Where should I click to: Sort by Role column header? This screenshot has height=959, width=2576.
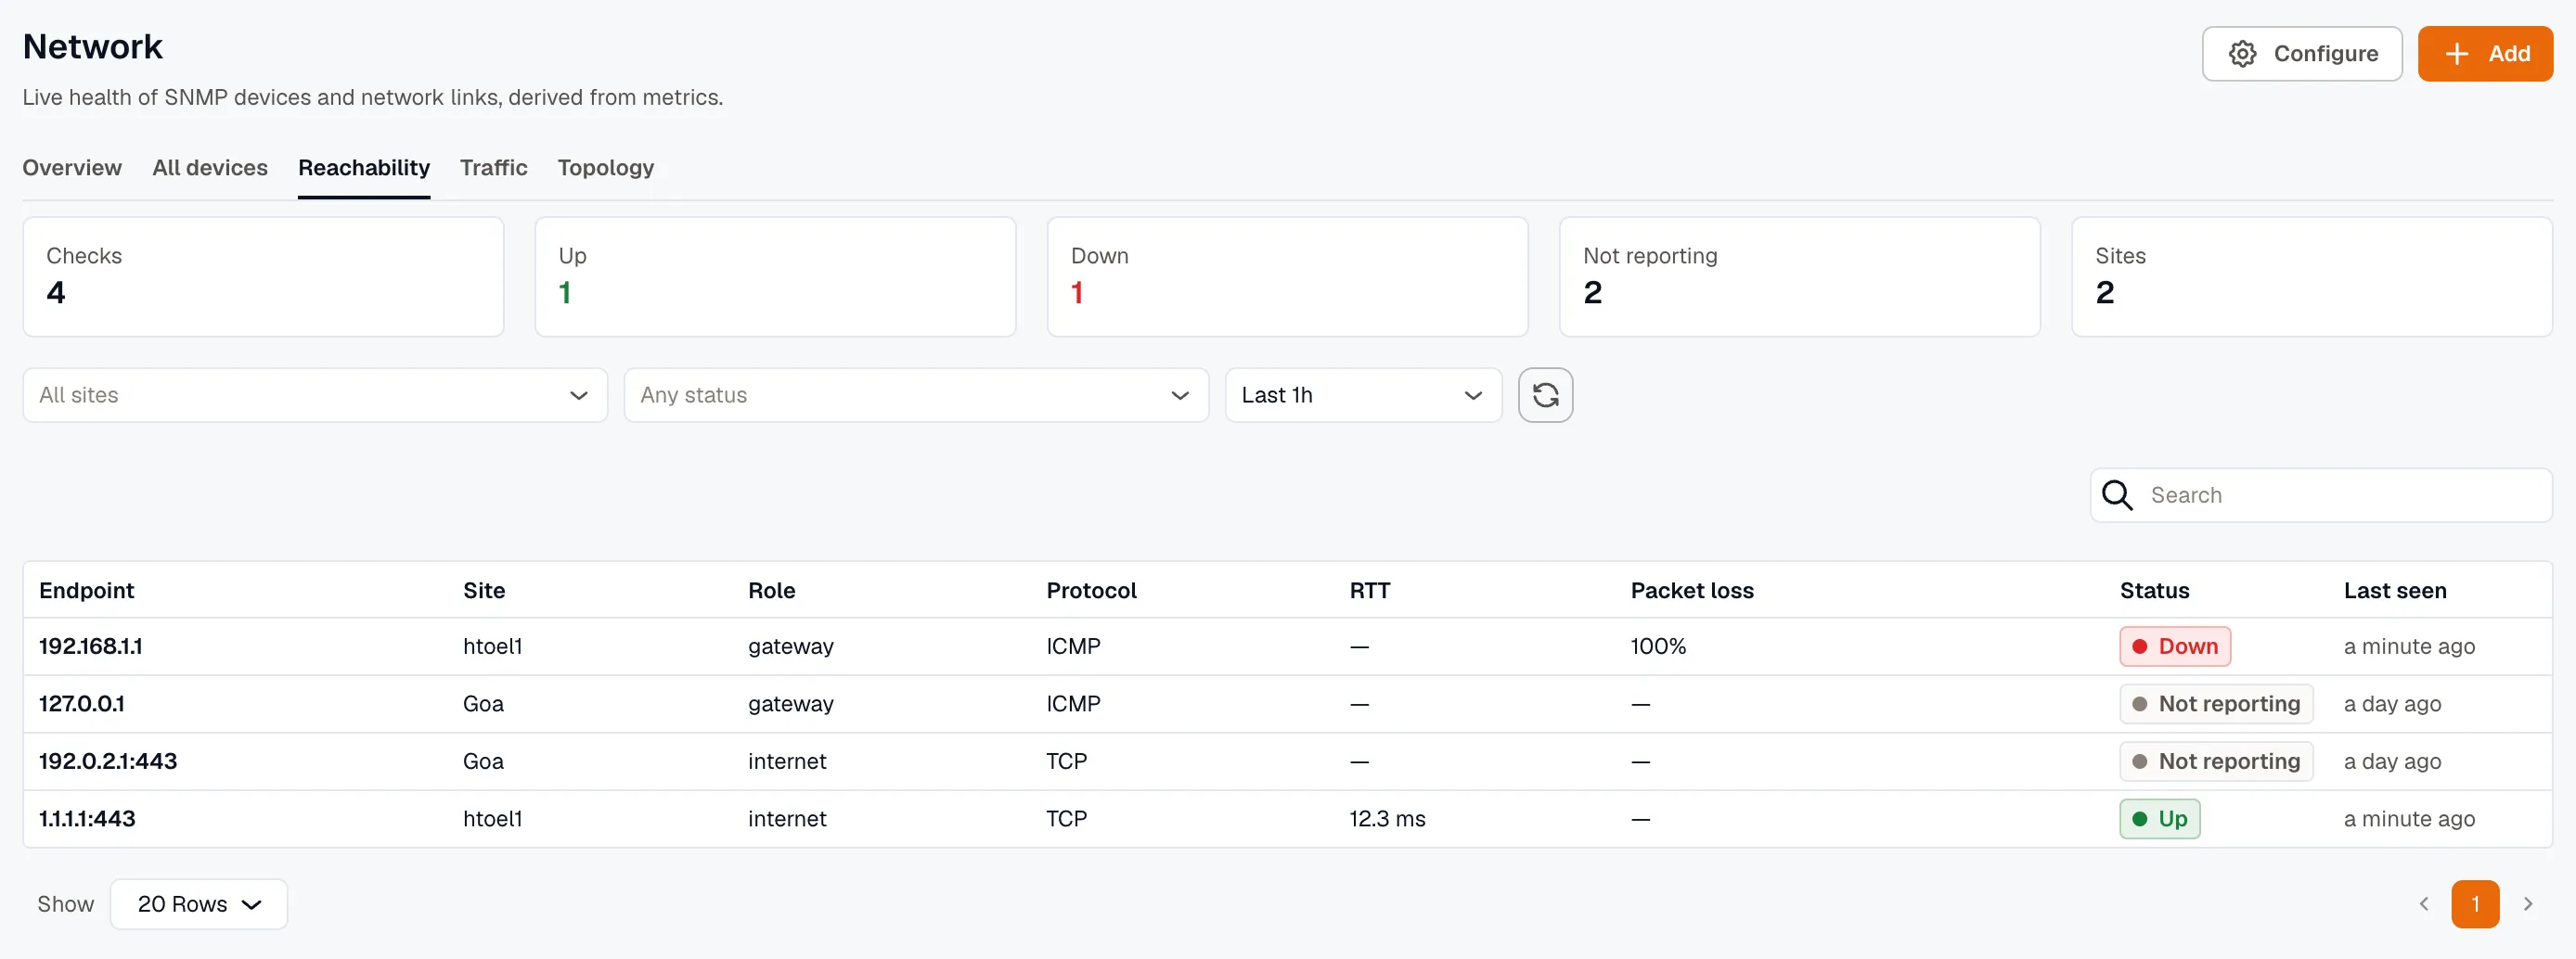(x=771, y=591)
